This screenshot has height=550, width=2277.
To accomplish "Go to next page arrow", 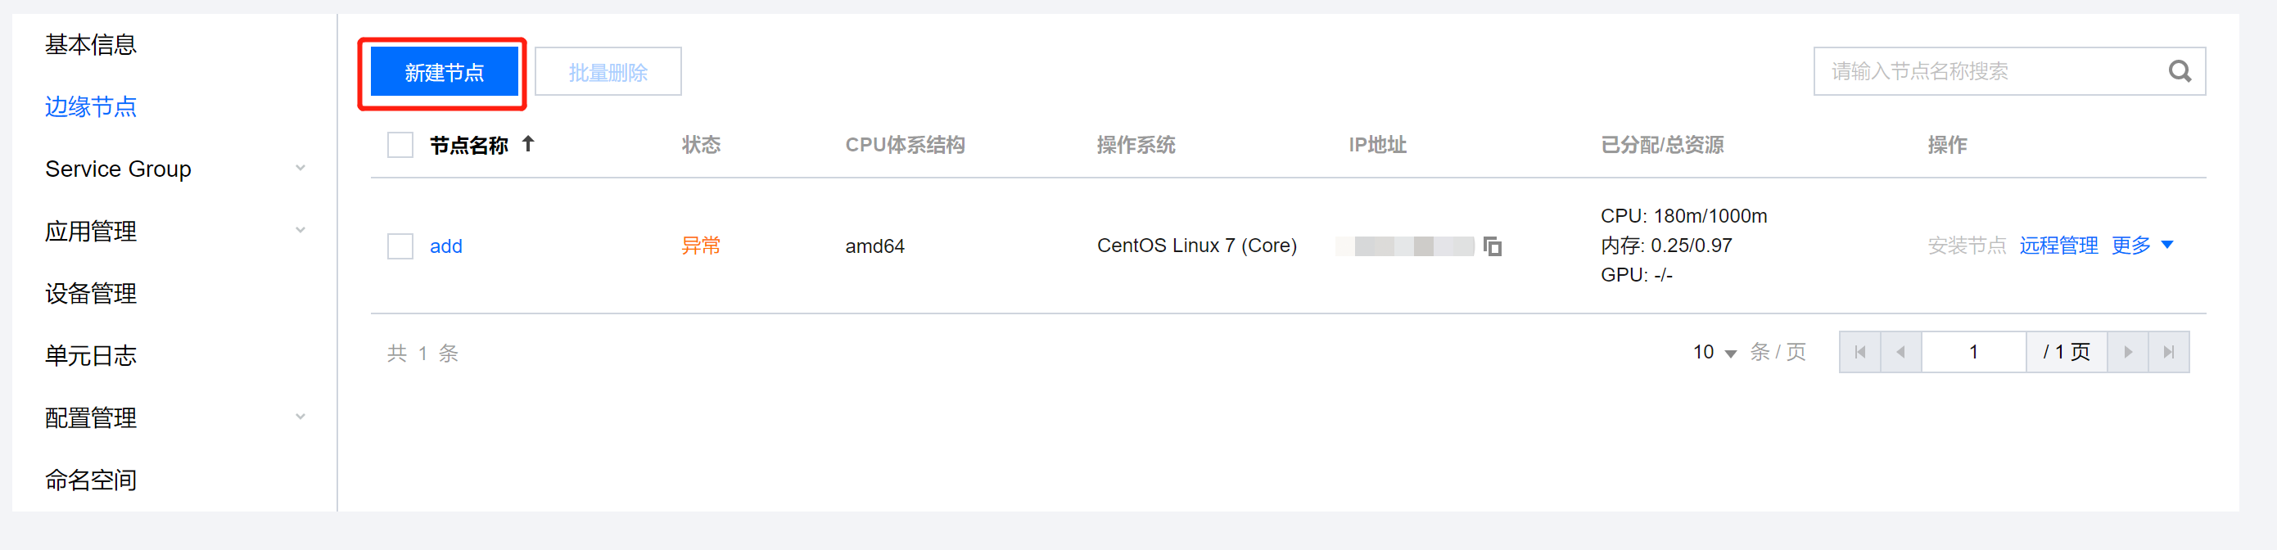I will click(x=2128, y=352).
